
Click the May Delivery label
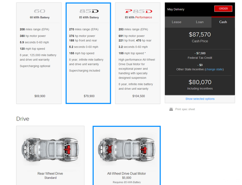pyautogui.click(x=176, y=9)
